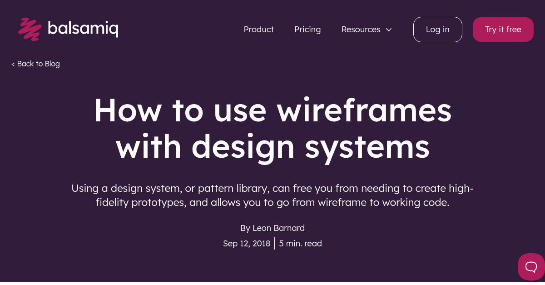Viewport: 545px width, 285px height.
Task: Click the chat message icon in the corner
Action: point(530,267)
